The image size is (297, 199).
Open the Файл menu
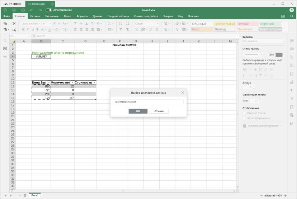click(6, 16)
